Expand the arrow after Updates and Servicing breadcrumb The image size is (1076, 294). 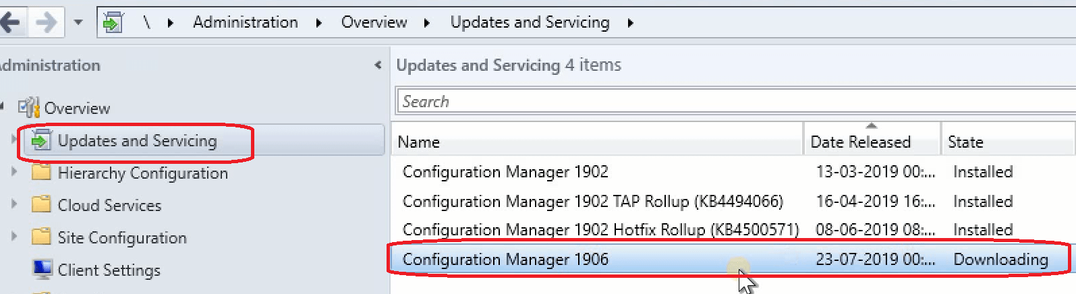630,23
